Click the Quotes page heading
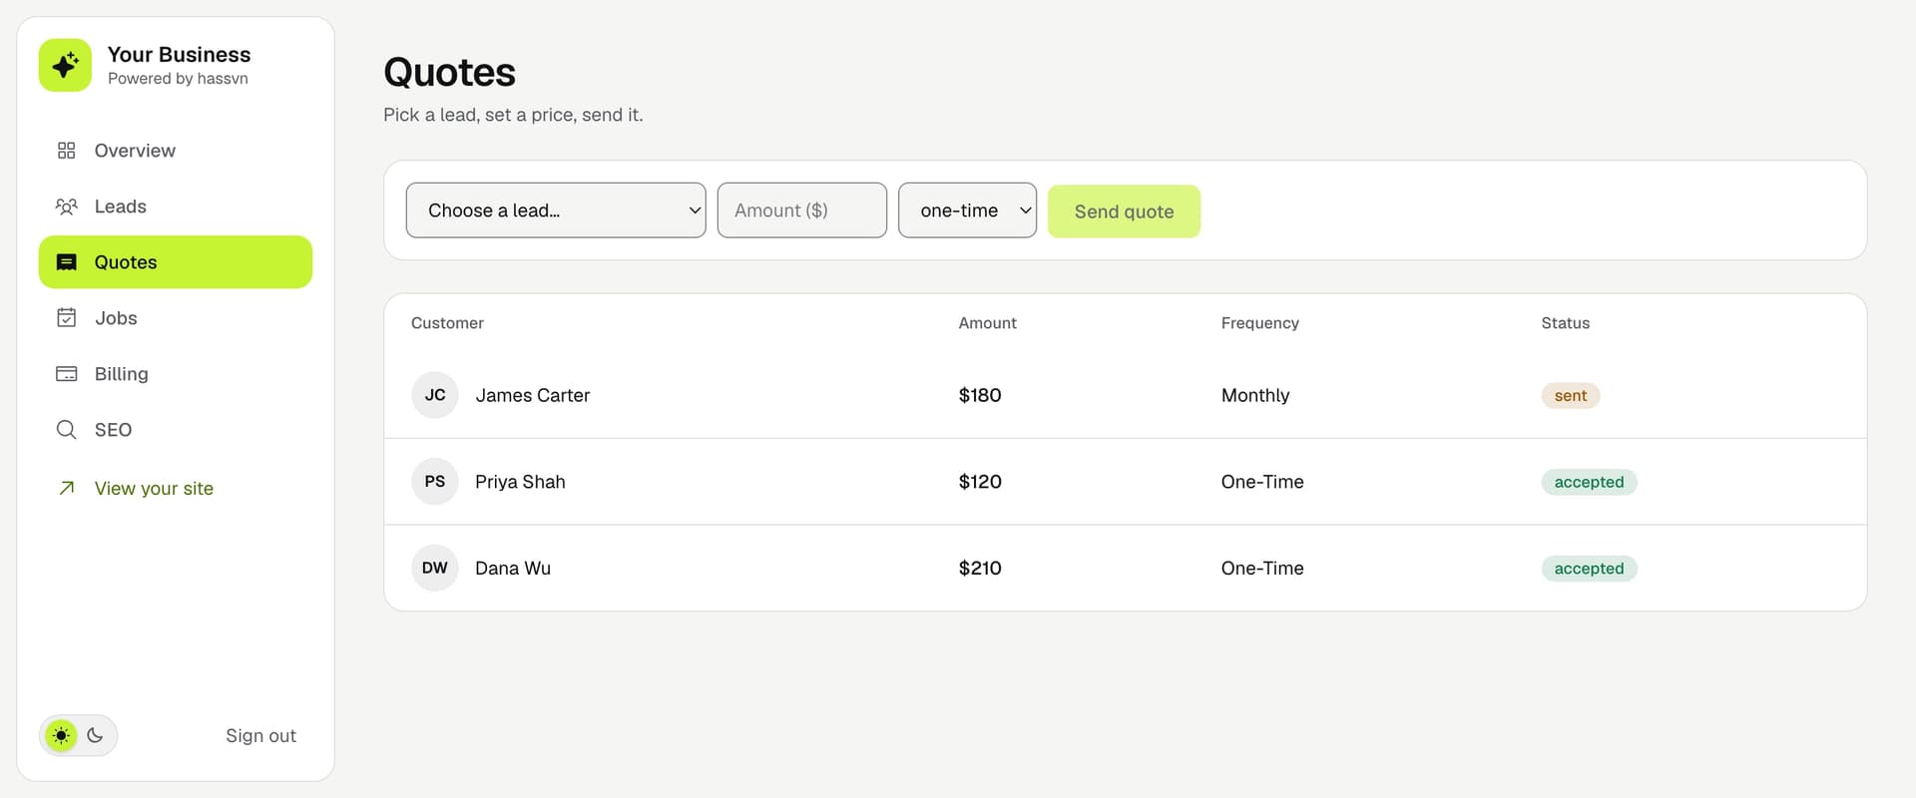Image resolution: width=1916 pixels, height=798 pixels. (x=449, y=73)
